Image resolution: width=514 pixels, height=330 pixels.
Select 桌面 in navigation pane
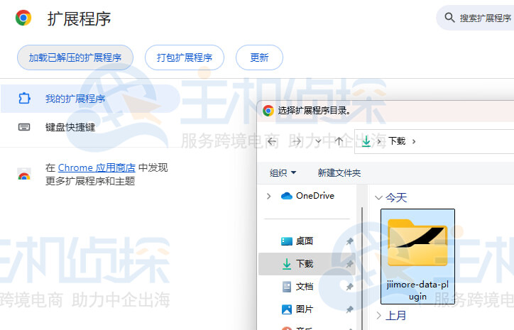point(305,241)
